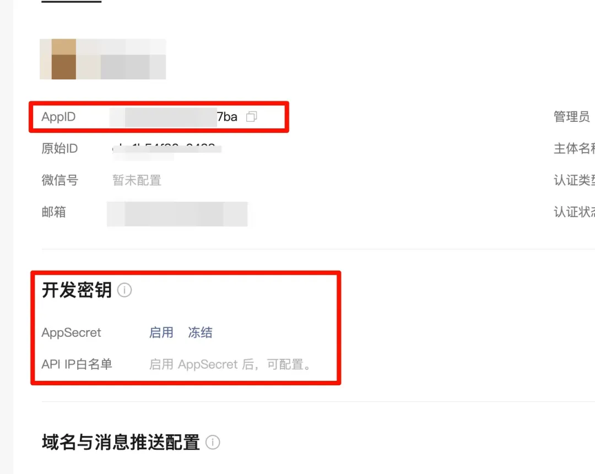Select the blurred email address value
The image size is (595, 474).
(x=177, y=214)
